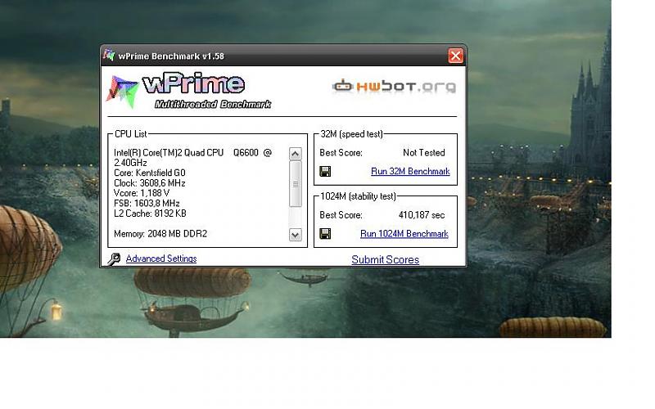Open Advanced Settings

(161, 258)
